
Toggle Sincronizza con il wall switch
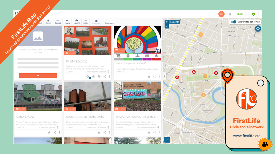point(234,22)
